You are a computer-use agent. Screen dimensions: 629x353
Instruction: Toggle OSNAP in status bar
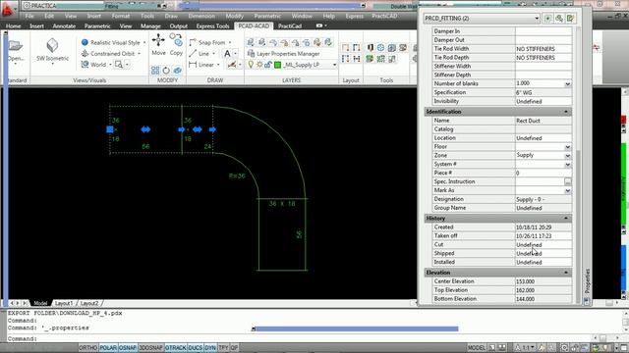coord(128,348)
